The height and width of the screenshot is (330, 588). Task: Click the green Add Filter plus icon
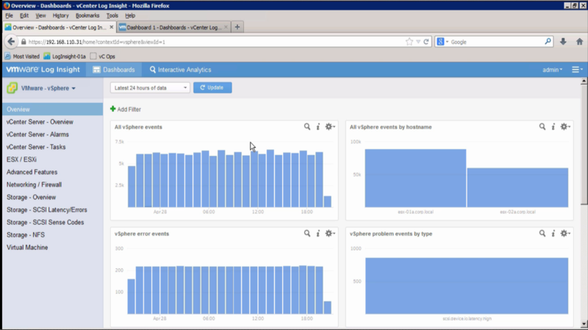(113, 109)
